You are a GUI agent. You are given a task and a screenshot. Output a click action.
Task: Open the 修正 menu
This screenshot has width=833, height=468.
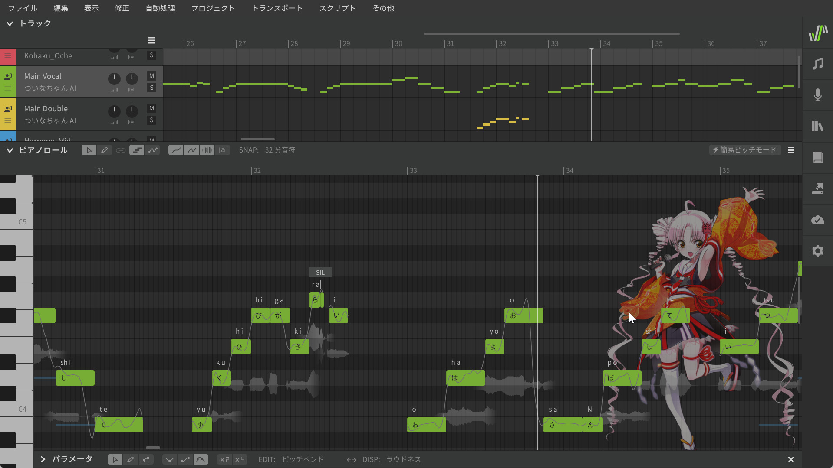tap(122, 8)
